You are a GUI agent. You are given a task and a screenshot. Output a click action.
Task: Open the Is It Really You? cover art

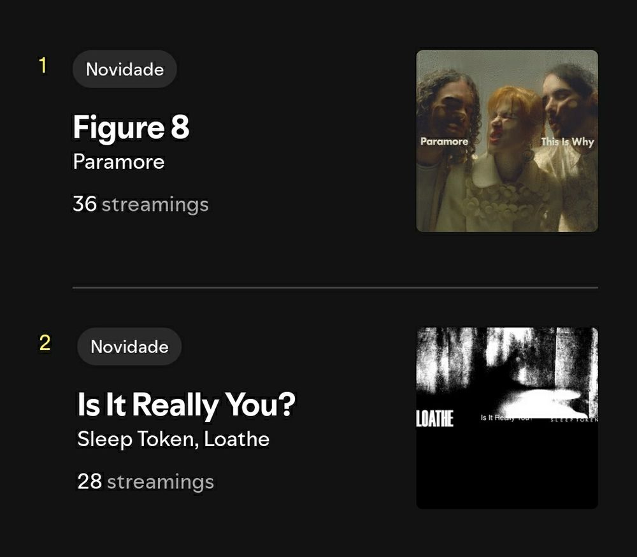[507, 418]
